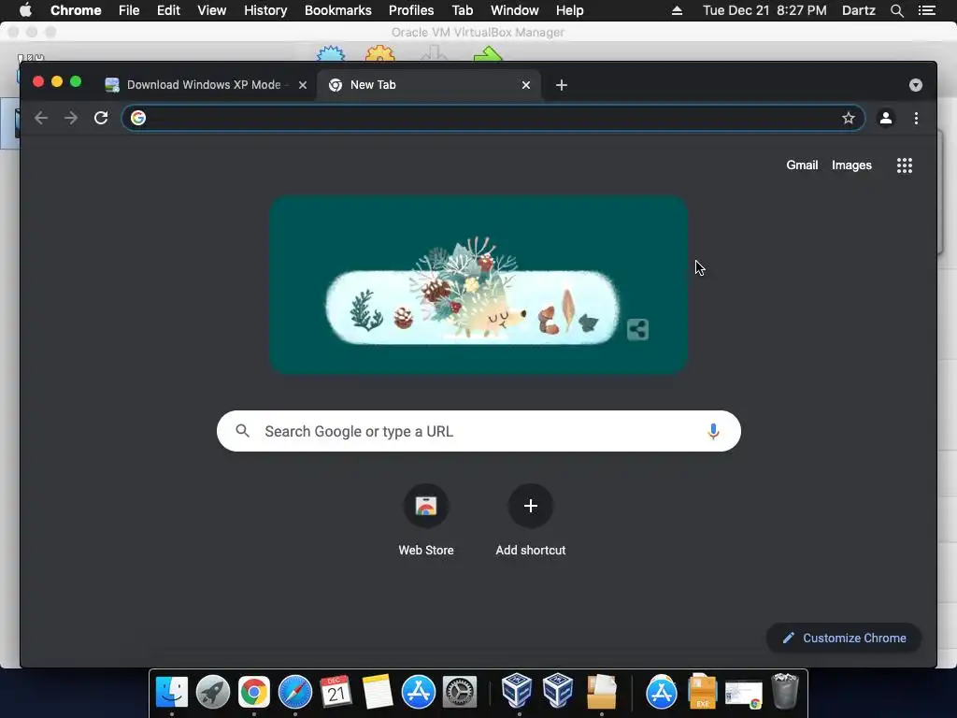The height and width of the screenshot is (718, 957).
Task: Click the search magnifier in the Google search box
Action: [242, 431]
